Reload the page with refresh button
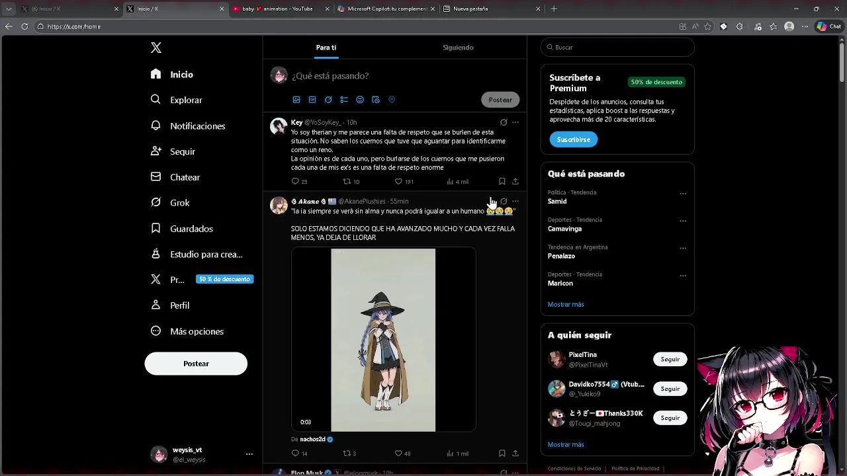The image size is (847, 476). [x=24, y=26]
